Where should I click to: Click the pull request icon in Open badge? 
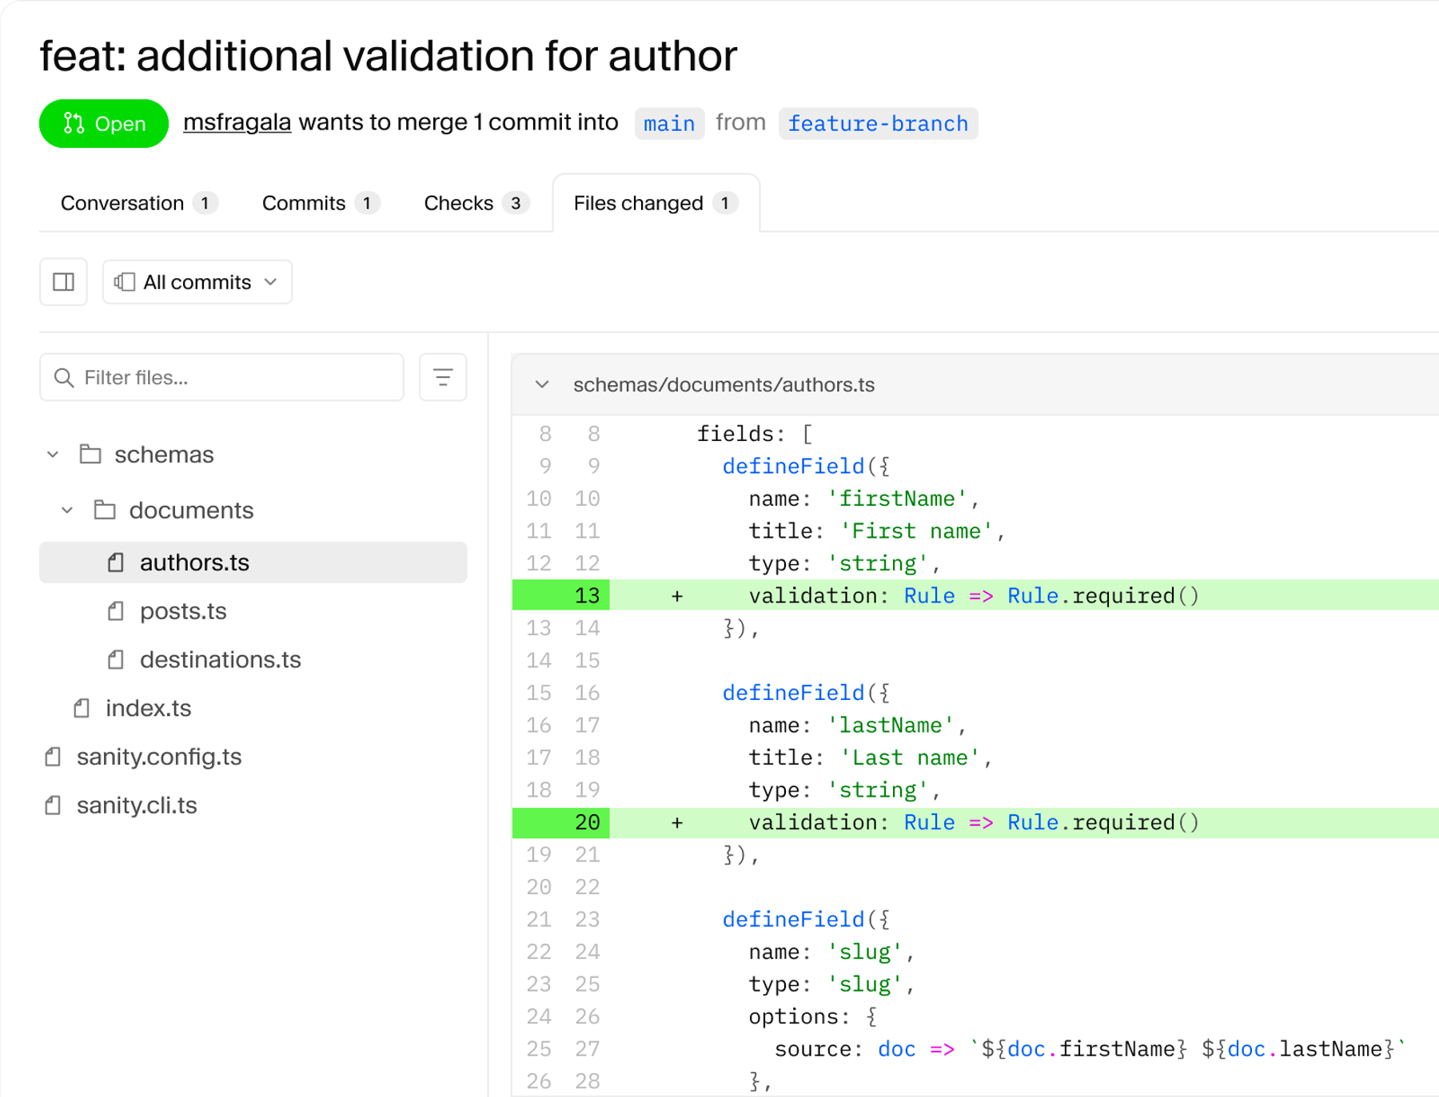click(74, 123)
